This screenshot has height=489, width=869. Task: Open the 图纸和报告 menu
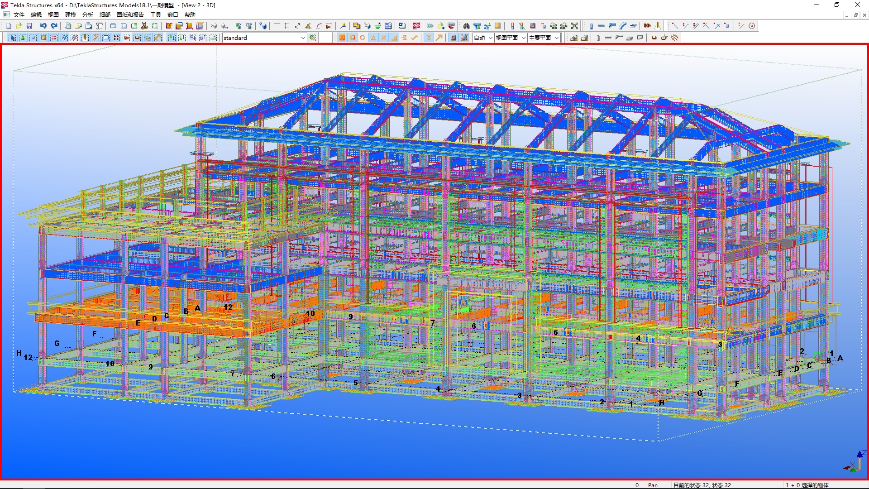point(130,14)
